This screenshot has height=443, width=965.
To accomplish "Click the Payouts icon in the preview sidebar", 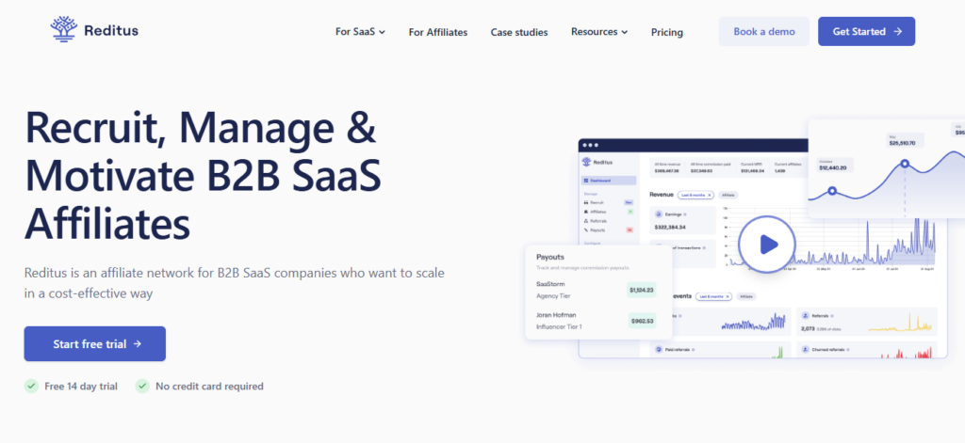I will [x=588, y=229].
